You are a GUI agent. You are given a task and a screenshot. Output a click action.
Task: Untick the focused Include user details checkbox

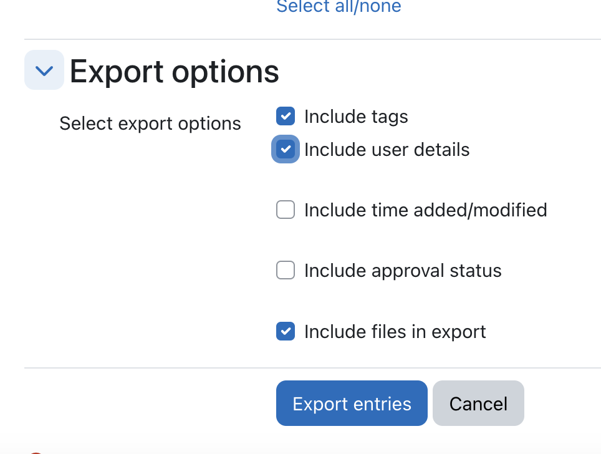click(x=286, y=149)
